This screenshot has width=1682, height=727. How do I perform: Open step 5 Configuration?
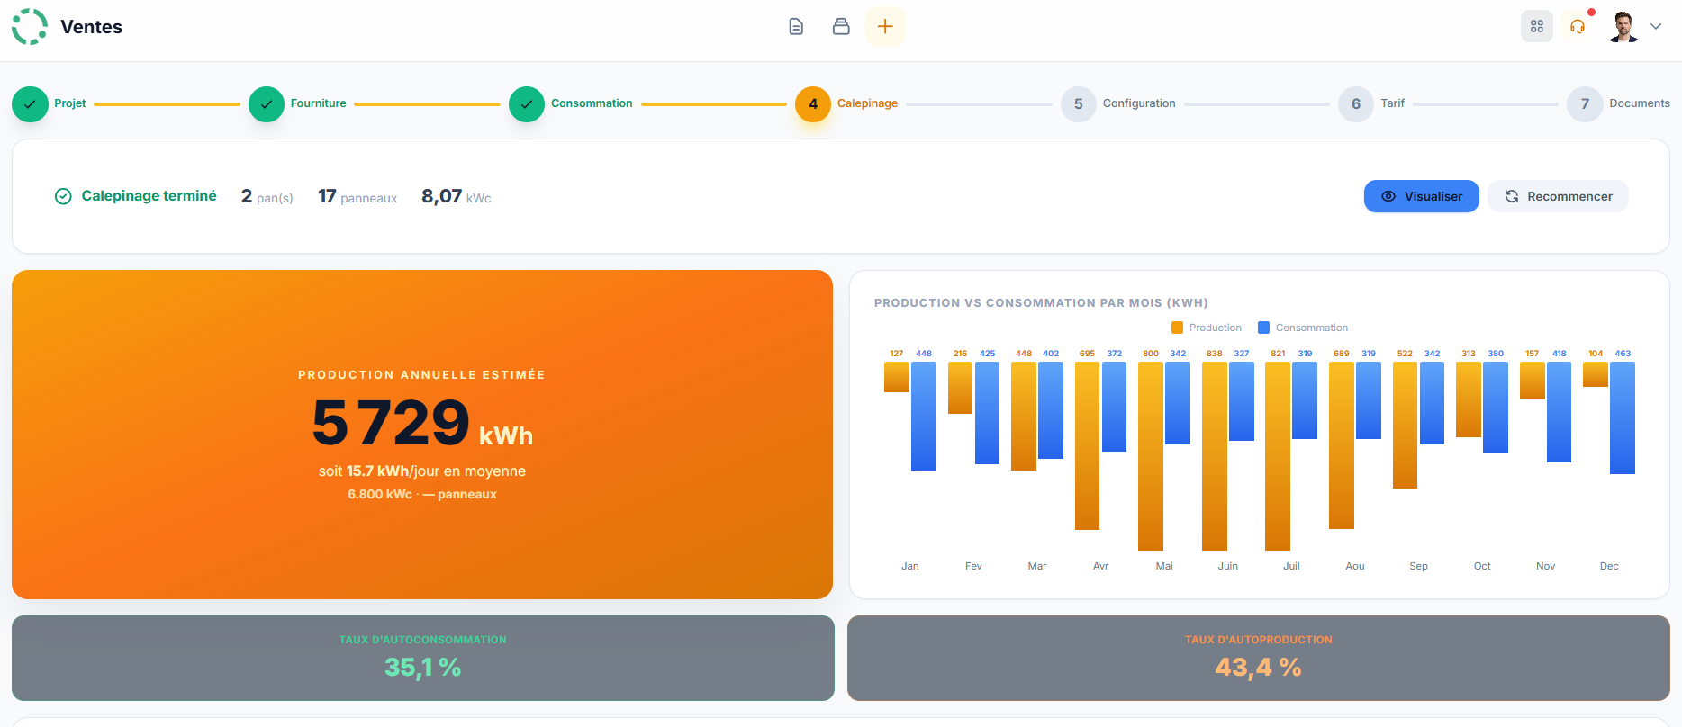(1079, 104)
